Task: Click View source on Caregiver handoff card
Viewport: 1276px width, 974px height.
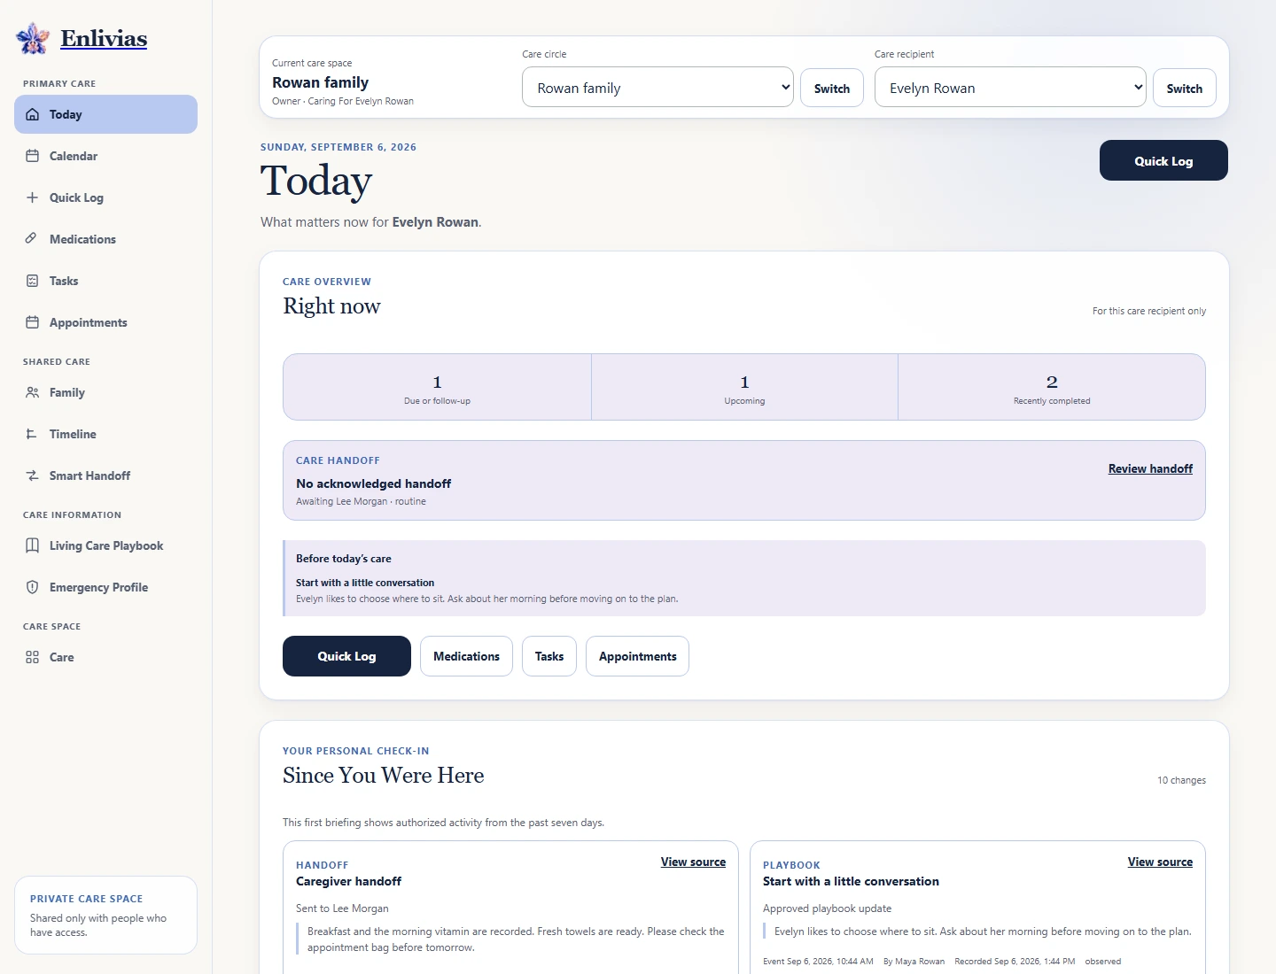Action: pos(693,862)
